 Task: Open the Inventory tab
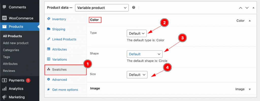pos(66,19)
